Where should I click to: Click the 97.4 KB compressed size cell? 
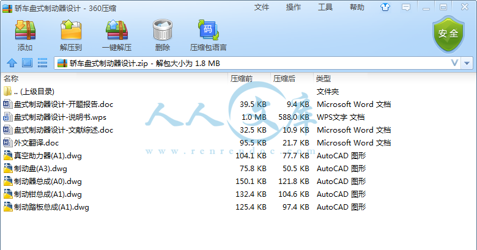(x=296, y=207)
